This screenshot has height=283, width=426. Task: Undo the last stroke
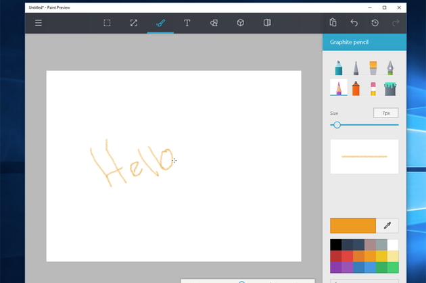pyautogui.click(x=354, y=23)
